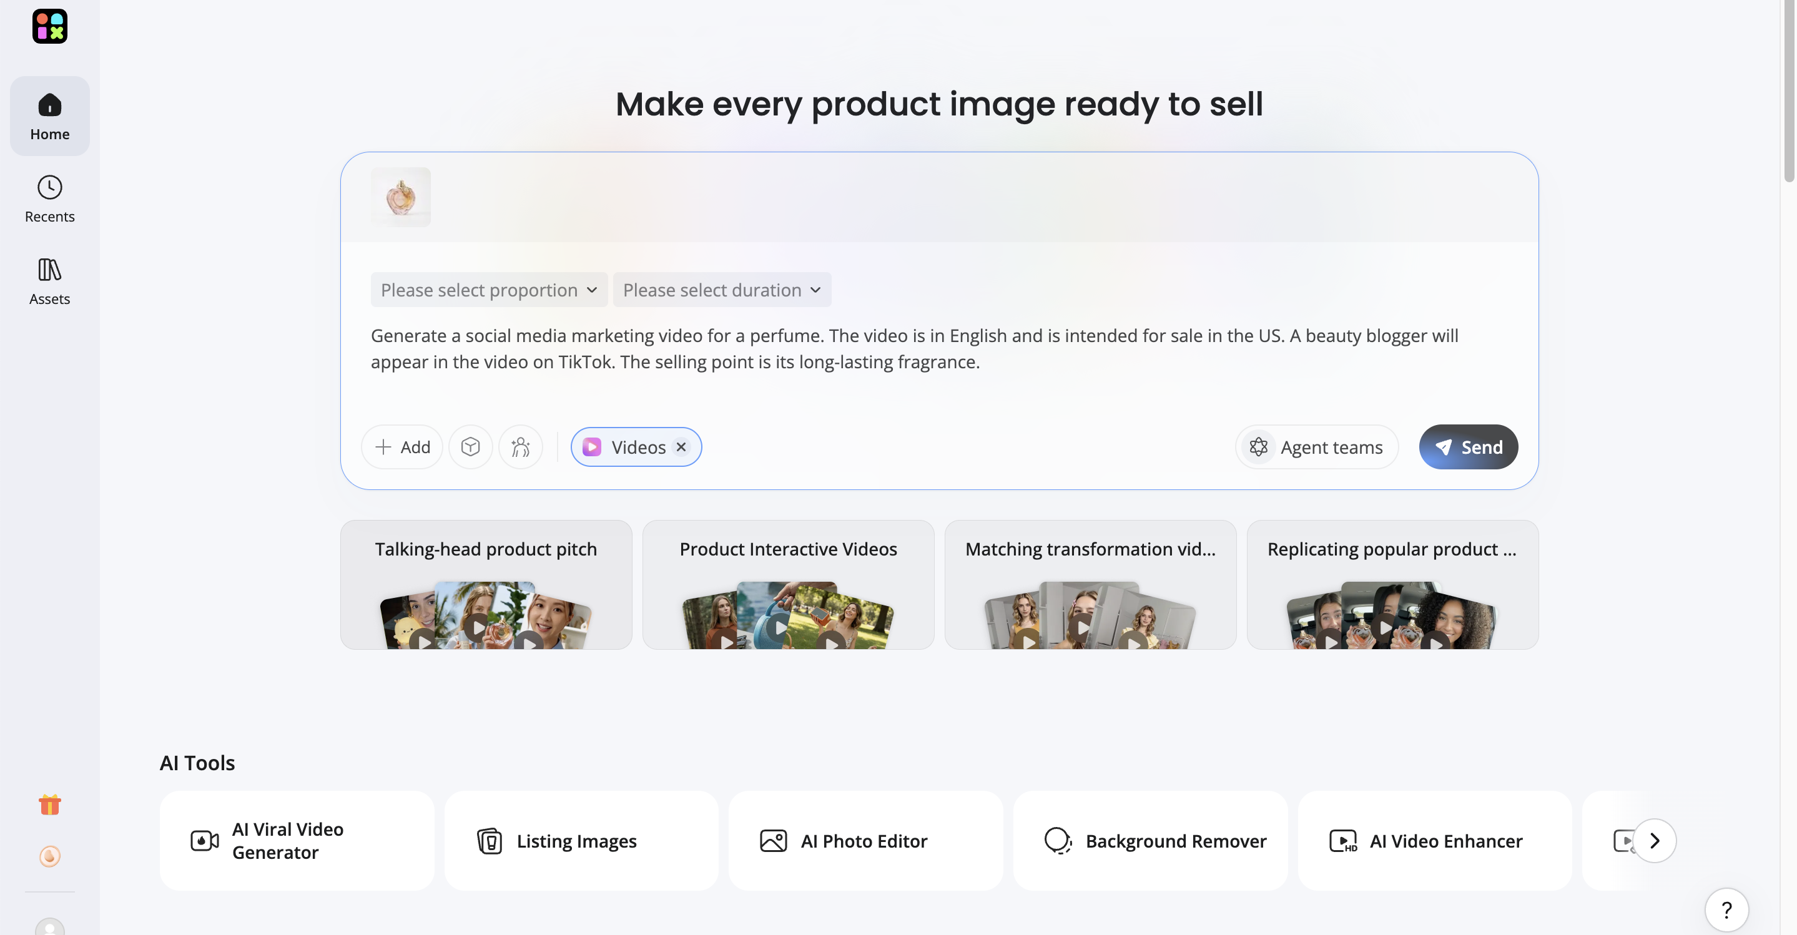This screenshot has height=935, width=1797.
Task: Select Matching transformation videos template
Action: click(1090, 584)
